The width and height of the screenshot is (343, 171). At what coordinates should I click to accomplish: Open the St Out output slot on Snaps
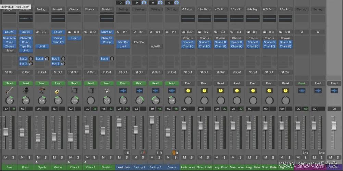(172, 72)
